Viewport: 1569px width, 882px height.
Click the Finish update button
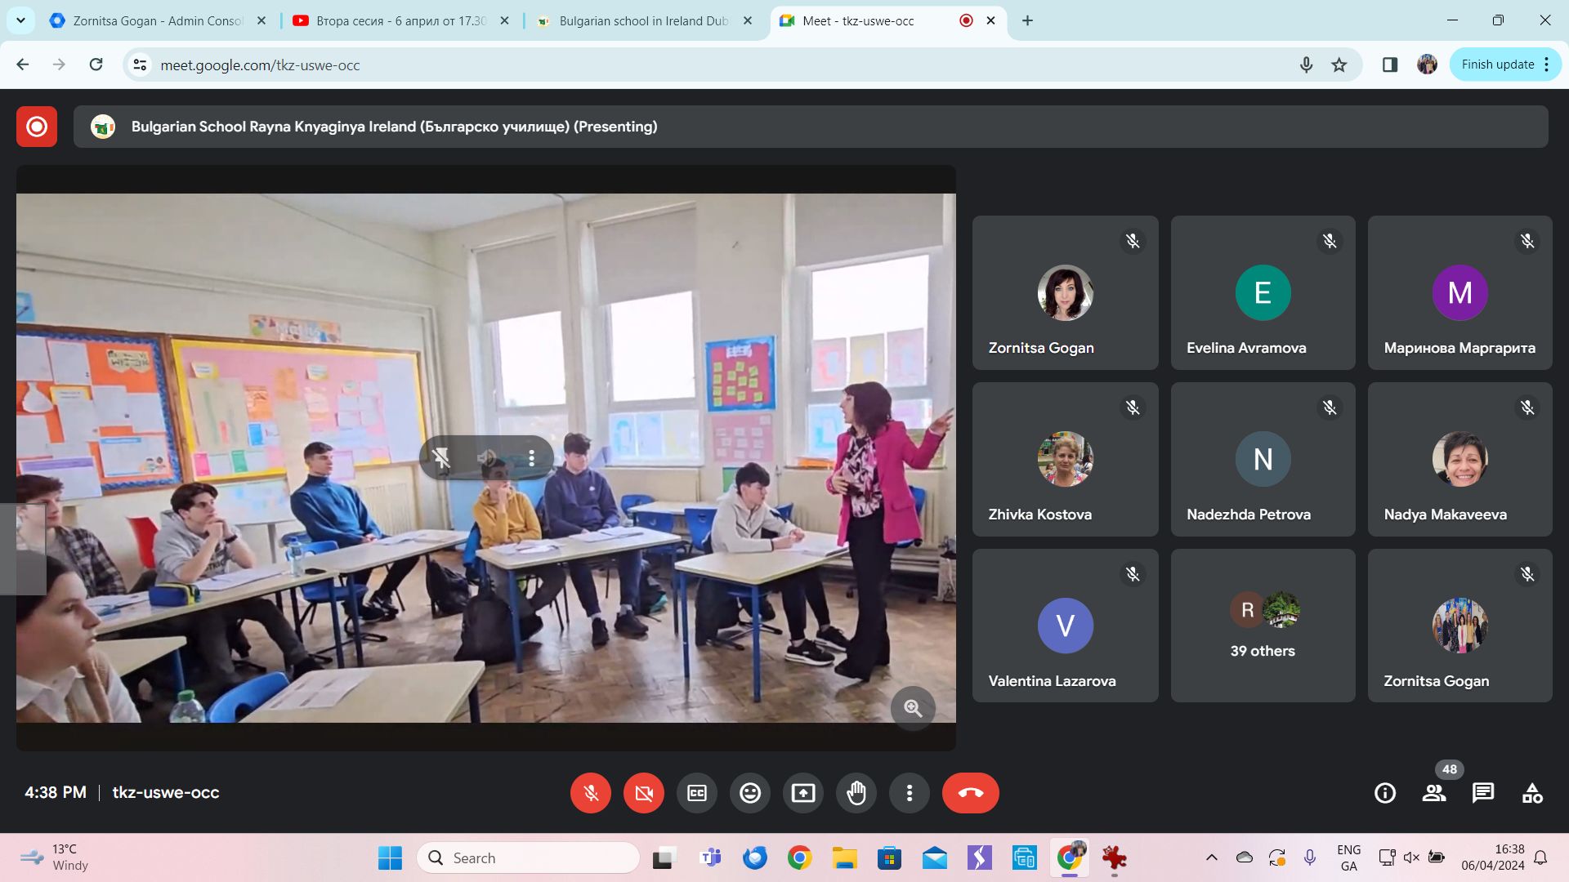(1497, 65)
